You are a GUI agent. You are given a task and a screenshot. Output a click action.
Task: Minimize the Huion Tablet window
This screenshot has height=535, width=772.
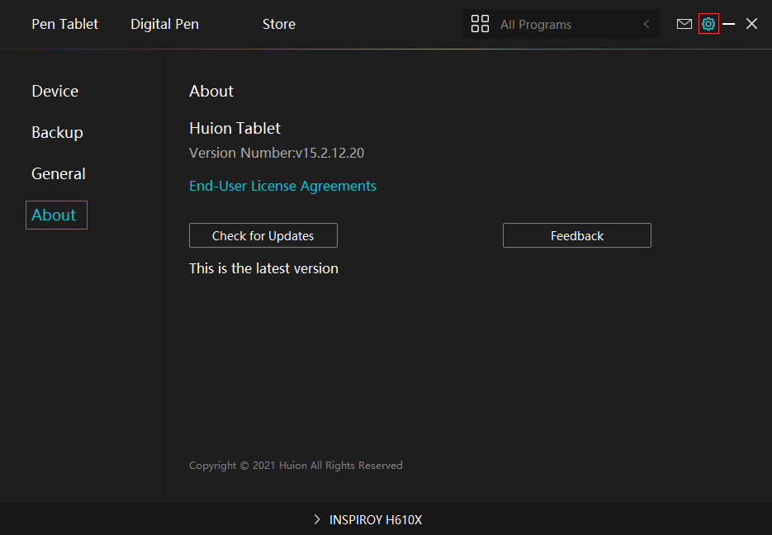click(x=729, y=25)
